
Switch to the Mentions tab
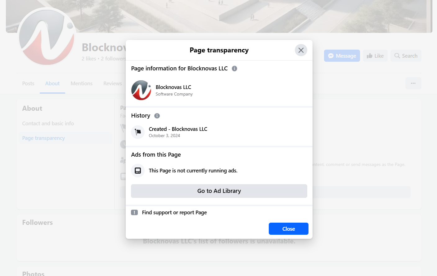82,83
